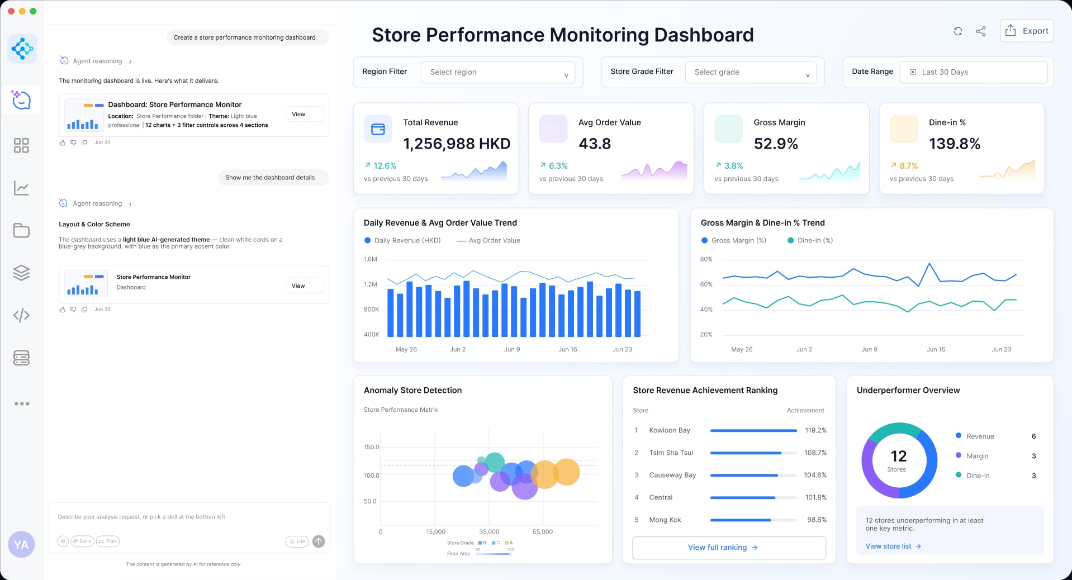The image size is (1072, 580).
Task: Toggle Store Grade C in scatter legend
Action: [496, 543]
